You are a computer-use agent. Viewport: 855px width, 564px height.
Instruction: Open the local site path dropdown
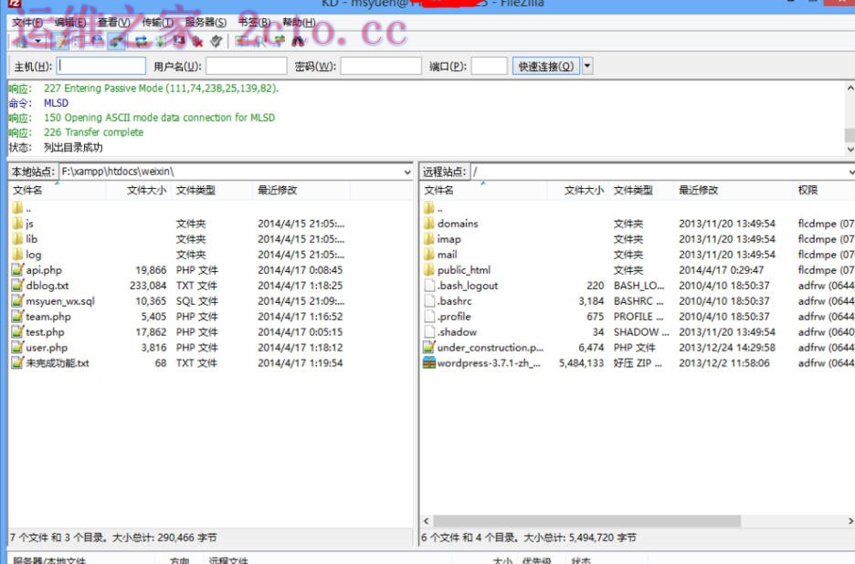[x=407, y=172]
